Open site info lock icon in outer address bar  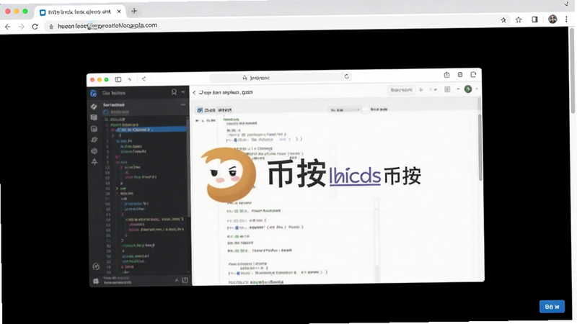(51, 27)
